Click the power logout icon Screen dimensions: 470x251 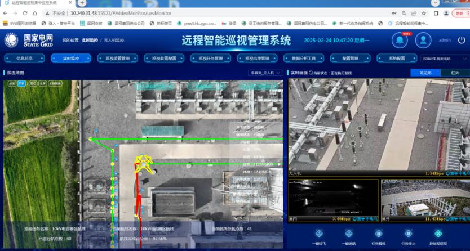pyautogui.click(x=462, y=40)
